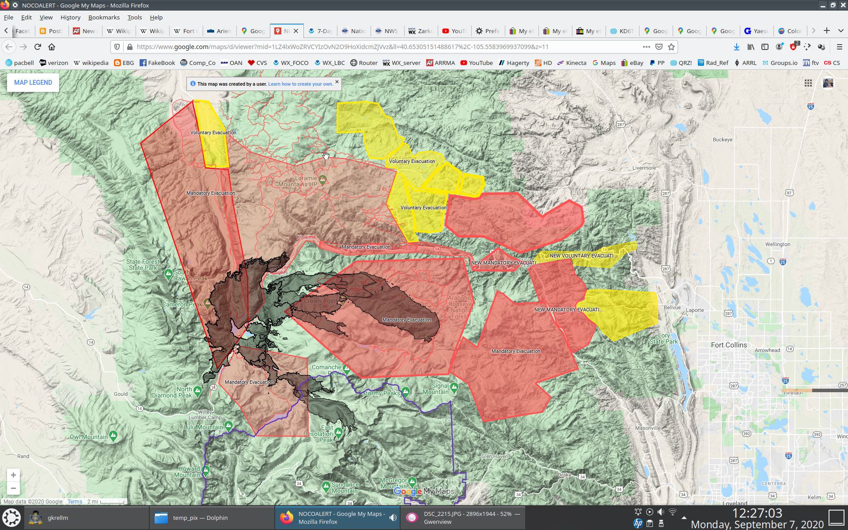Click the Home icon in the Firefox toolbar

(52, 46)
